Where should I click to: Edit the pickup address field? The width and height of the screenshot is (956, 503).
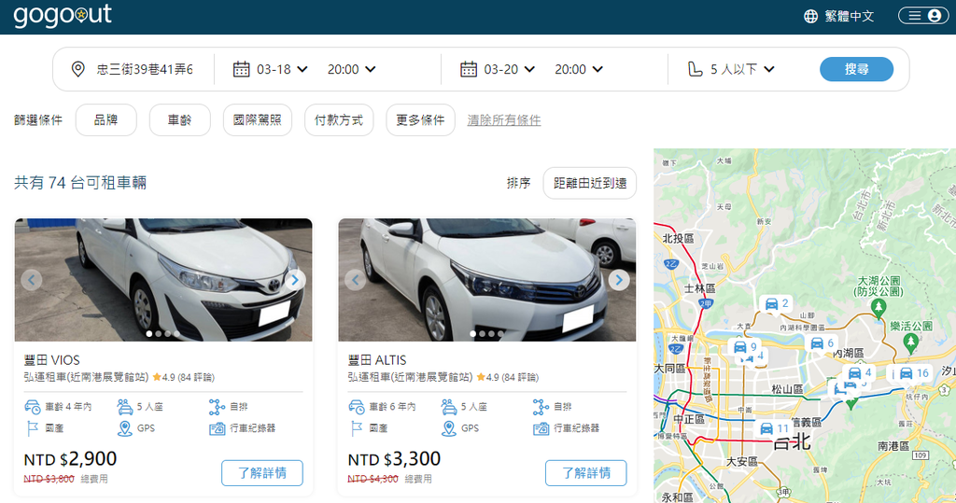point(145,69)
